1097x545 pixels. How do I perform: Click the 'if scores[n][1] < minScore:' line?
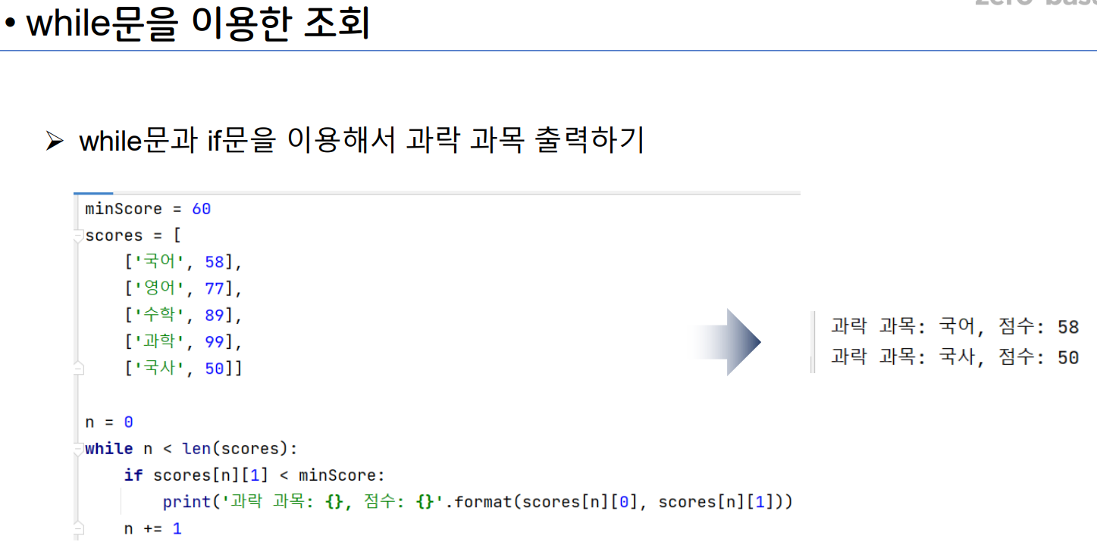tap(255, 475)
